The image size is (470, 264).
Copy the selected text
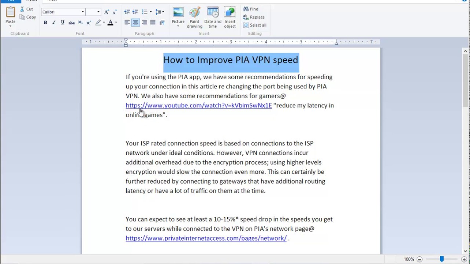pyautogui.click(x=28, y=17)
